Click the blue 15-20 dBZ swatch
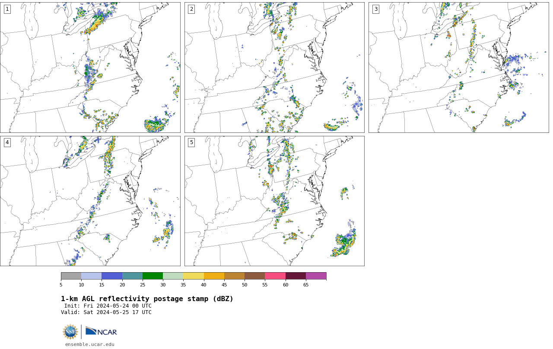The width and height of the screenshot is (553, 349). (112, 276)
